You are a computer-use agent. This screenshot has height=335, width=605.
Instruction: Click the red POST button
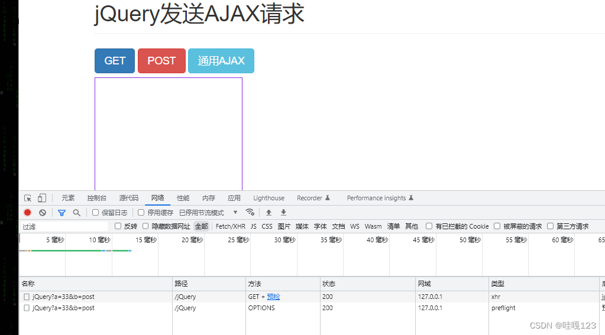(161, 61)
